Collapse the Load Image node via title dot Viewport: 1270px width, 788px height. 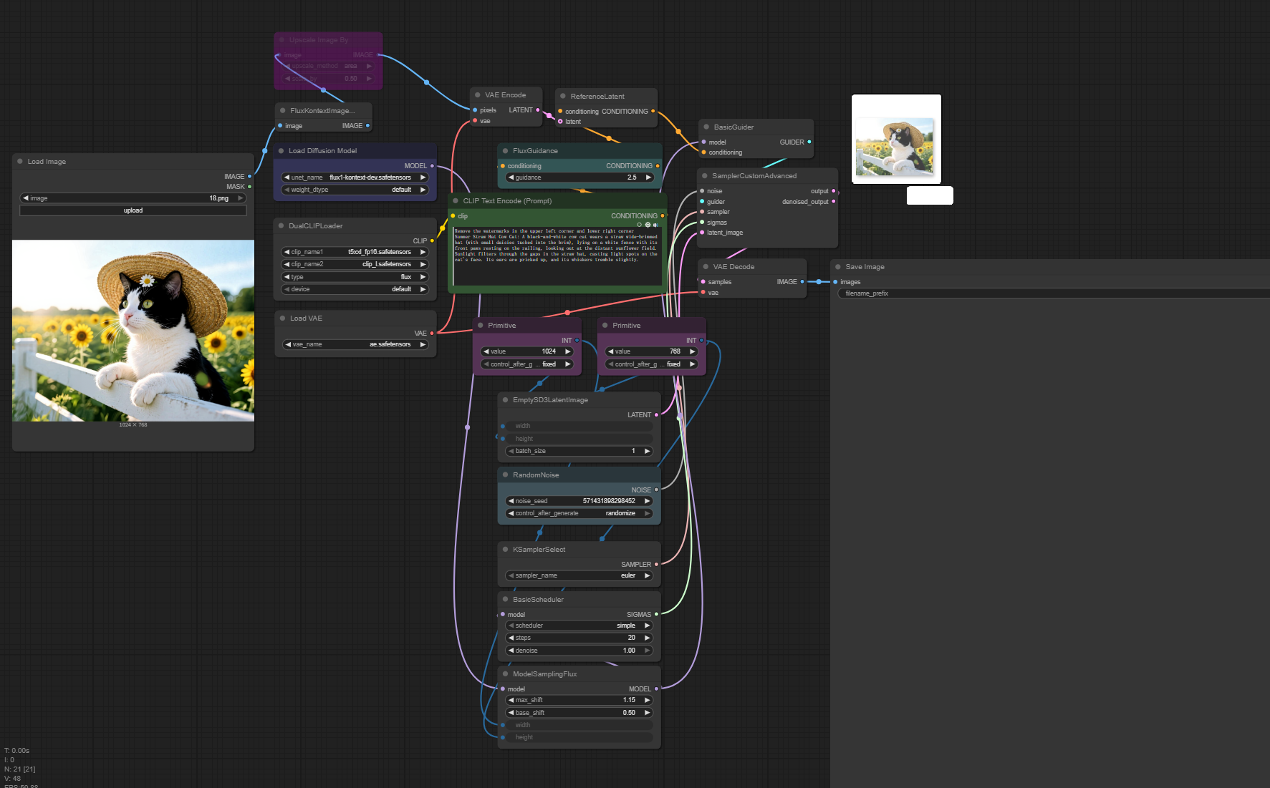point(20,162)
